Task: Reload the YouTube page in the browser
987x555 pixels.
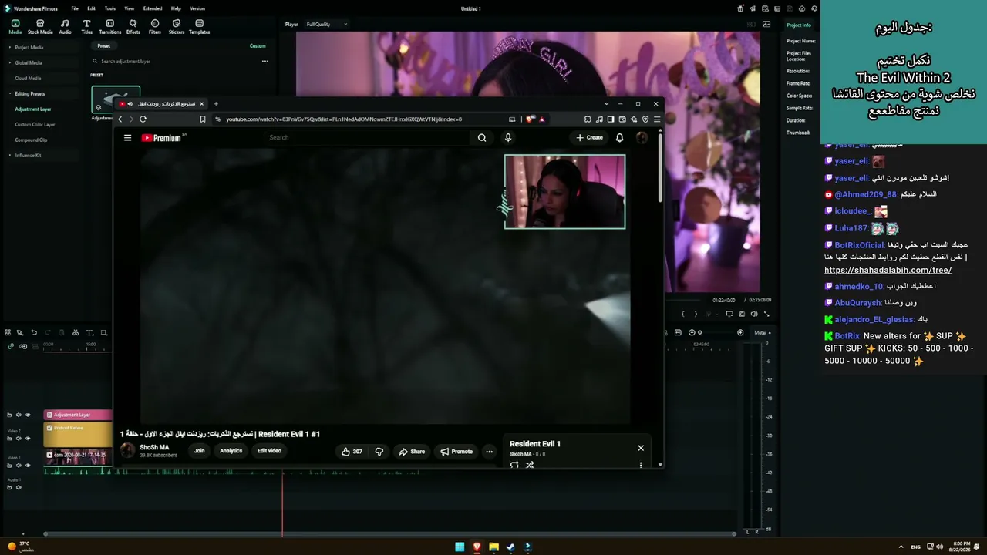Action: (x=143, y=119)
